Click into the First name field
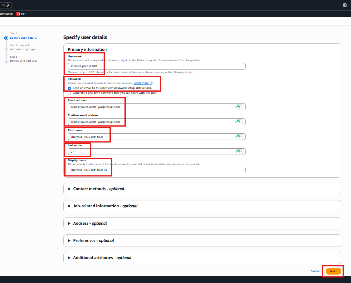The image size is (351, 283). [x=157, y=137]
